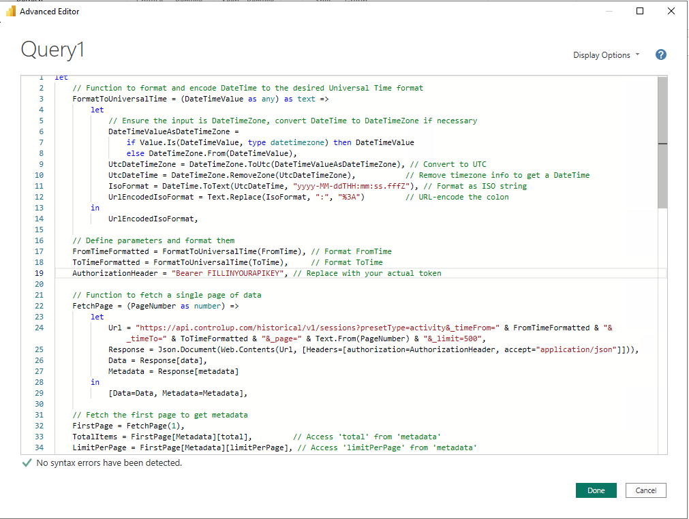Click the Done button

pos(596,490)
